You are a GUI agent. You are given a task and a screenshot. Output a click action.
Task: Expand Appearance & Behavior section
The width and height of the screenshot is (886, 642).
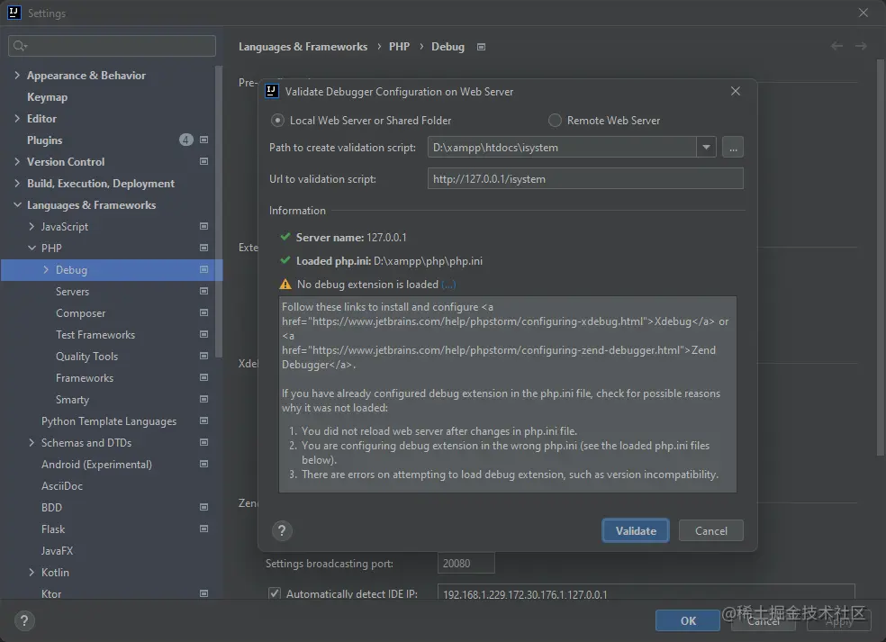tap(17, 75)
